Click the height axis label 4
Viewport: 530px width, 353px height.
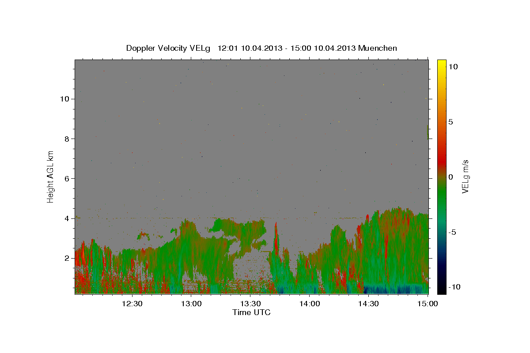67,218
